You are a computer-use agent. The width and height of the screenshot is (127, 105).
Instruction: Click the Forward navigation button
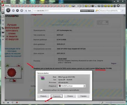pyautogui.click(x=13, y=10)
